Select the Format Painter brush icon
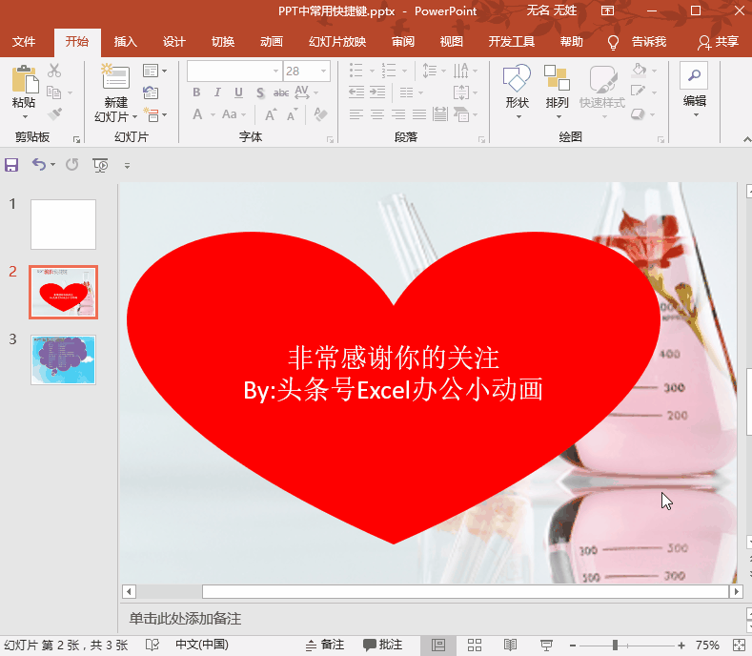Viewport: 752px width, 656px height. [54, 114]
